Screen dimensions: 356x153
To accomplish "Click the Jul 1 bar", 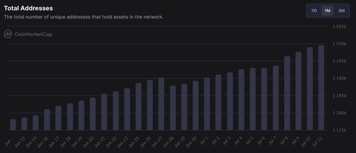I will (x=207, y=104).
